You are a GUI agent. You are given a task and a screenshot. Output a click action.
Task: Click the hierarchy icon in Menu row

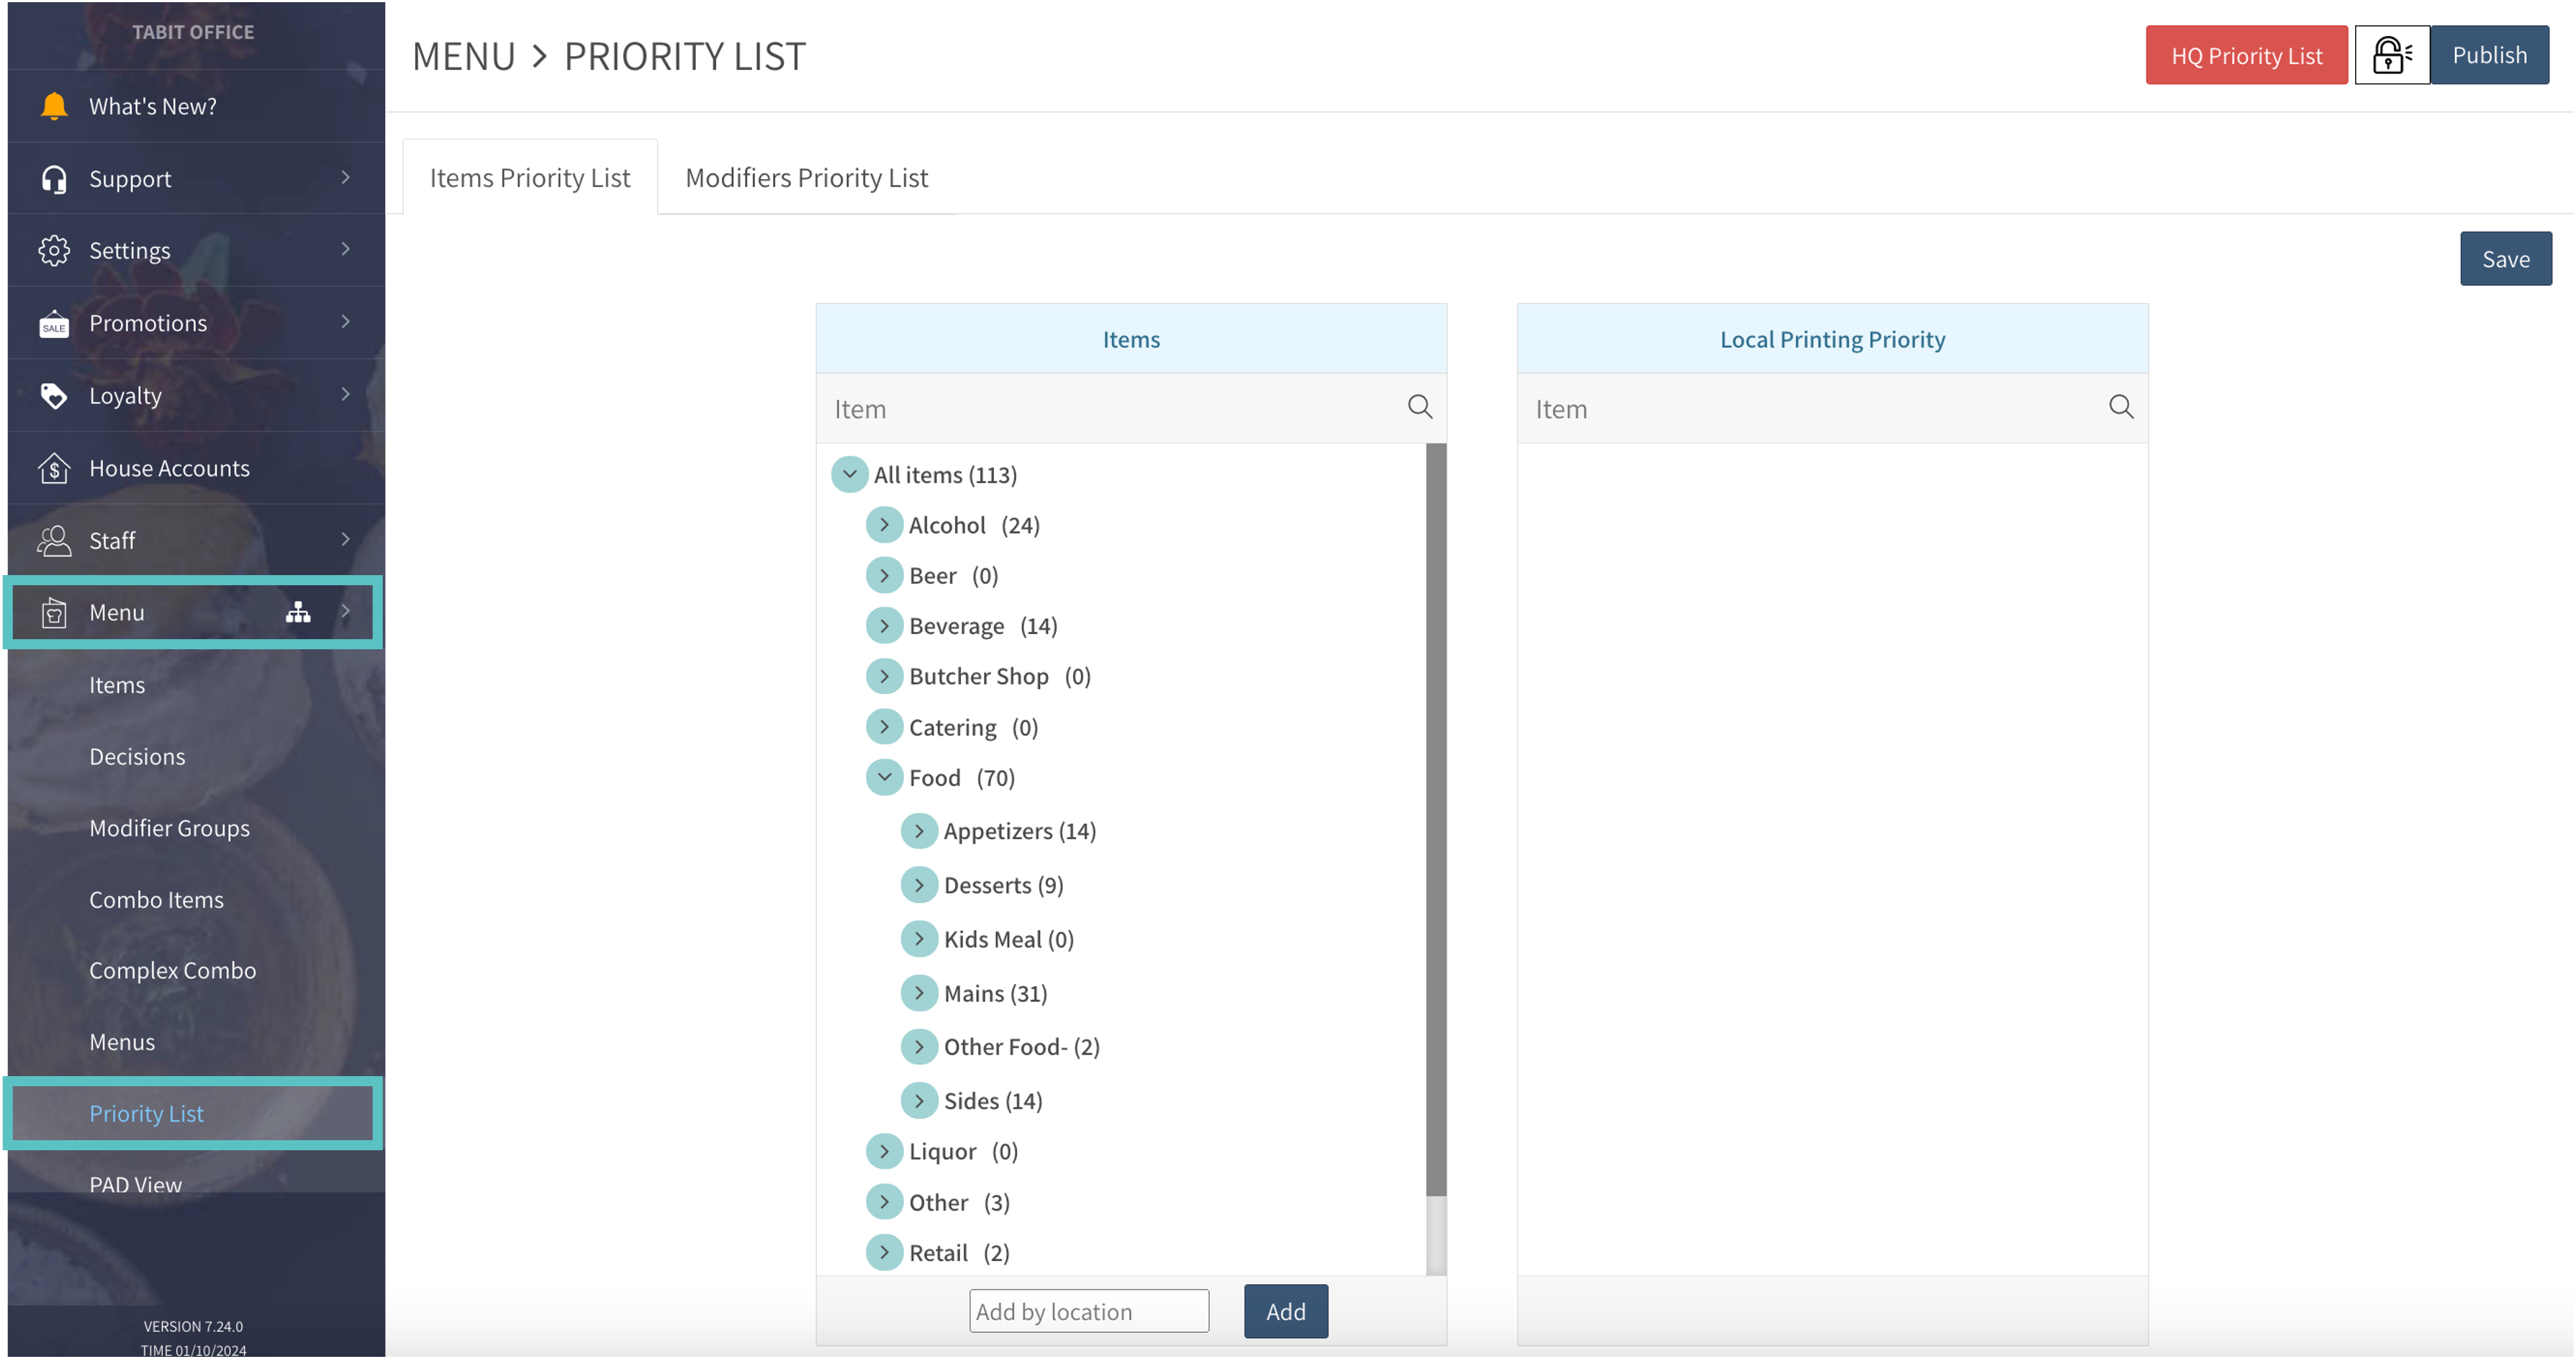click(298, 612)
